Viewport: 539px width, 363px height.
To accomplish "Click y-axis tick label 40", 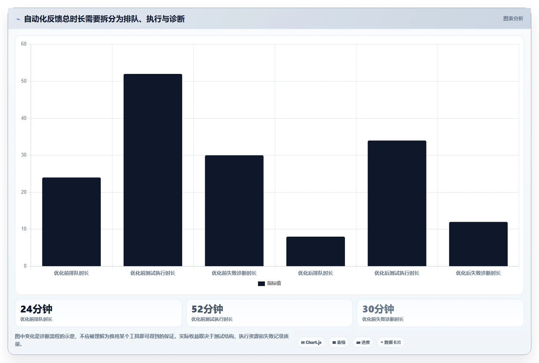I will click(24, 118).
